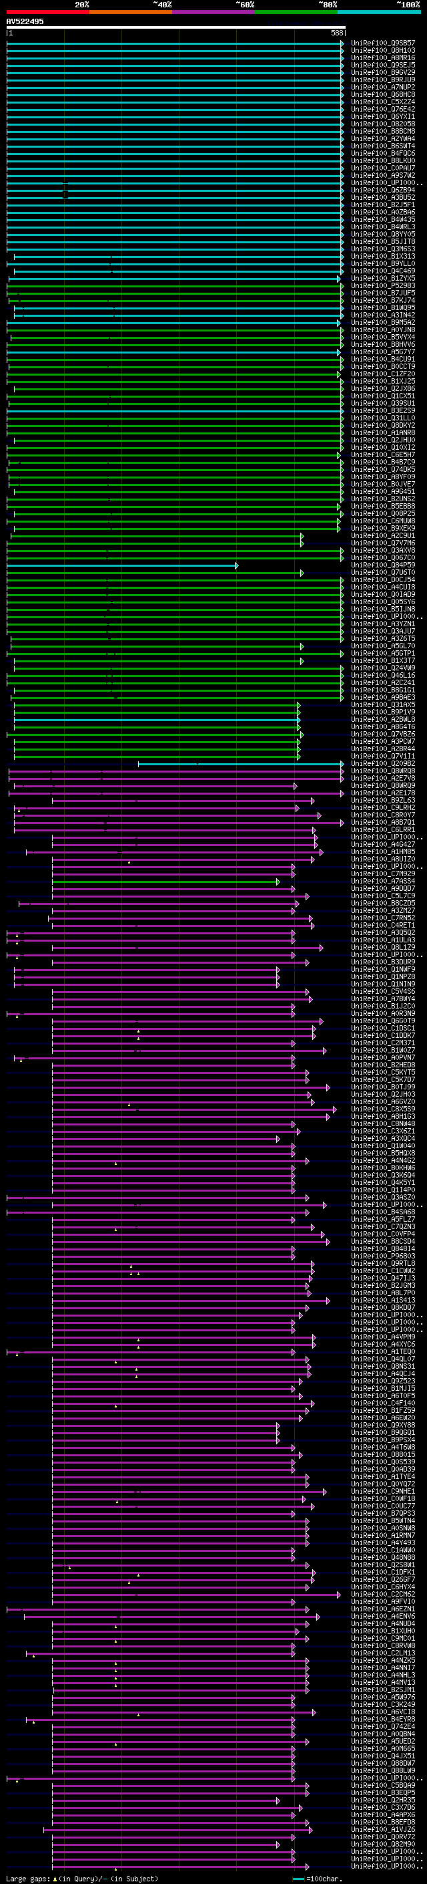Open hit UniRef100_A7ASS4
Screen dimensions: 427x1884
(383, 881)
